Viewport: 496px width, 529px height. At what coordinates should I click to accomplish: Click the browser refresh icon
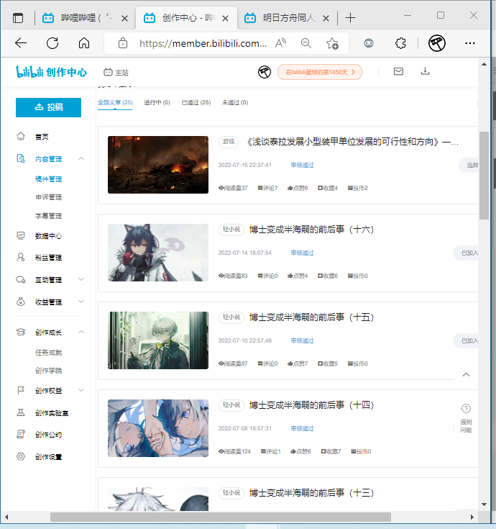pyautogui.click(x=52, y=43)
